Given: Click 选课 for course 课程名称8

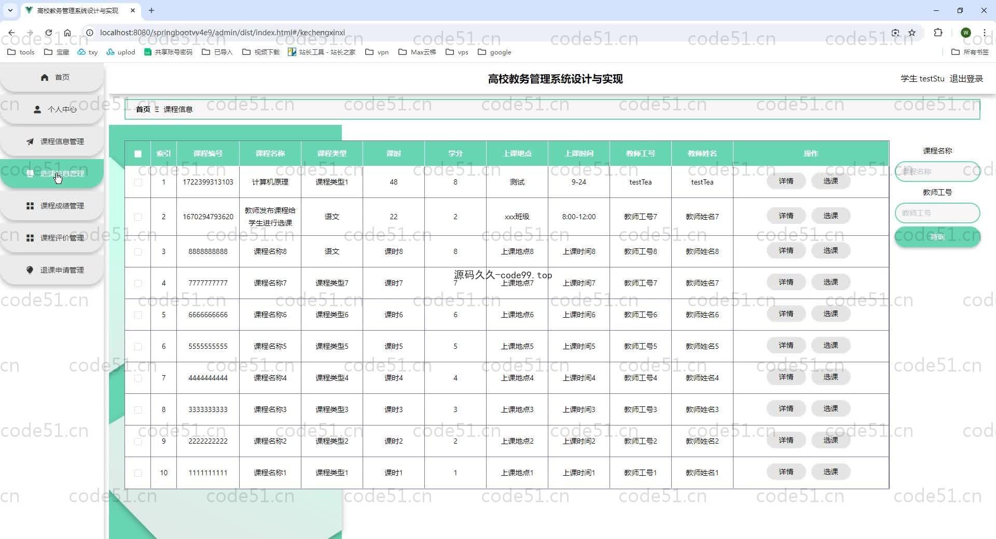Looking at the screenshot, I should tap(831, 250).
